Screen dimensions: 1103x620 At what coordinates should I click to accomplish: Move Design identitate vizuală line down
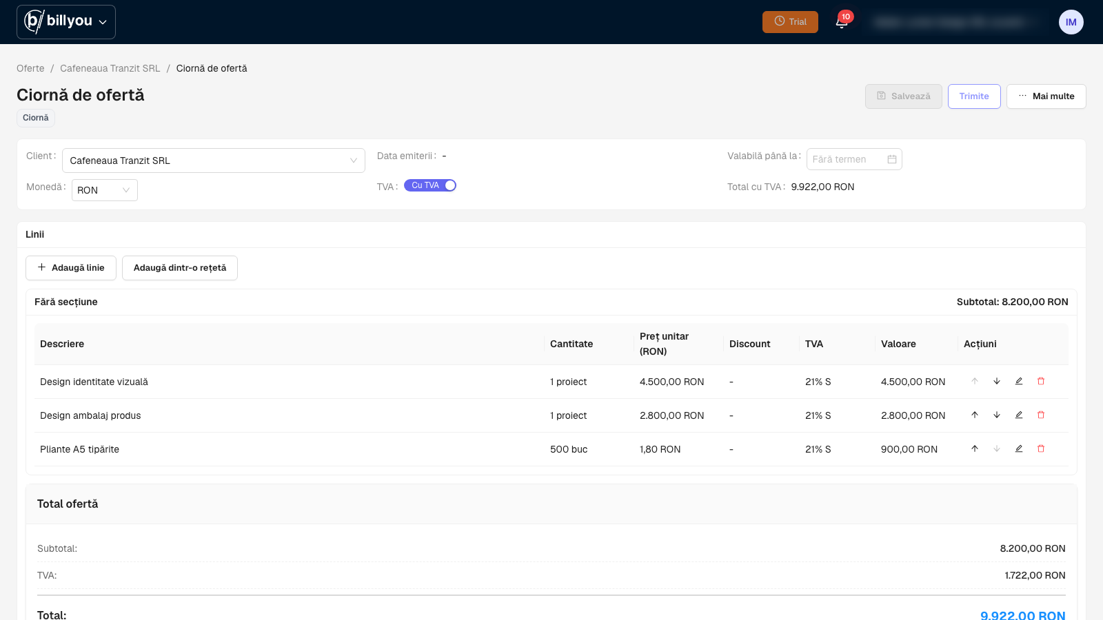[997, 381]
